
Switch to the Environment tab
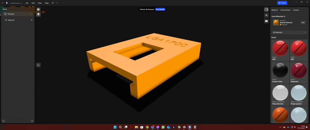(x=285, y=10)
